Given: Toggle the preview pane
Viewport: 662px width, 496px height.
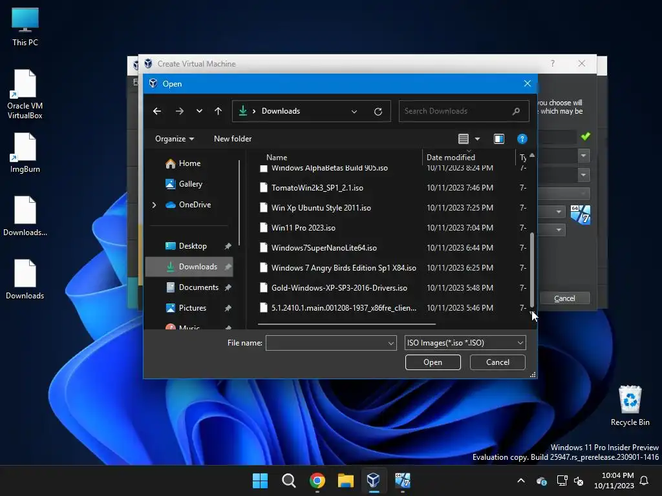Looking at the screenshot, I should point(498,139).
